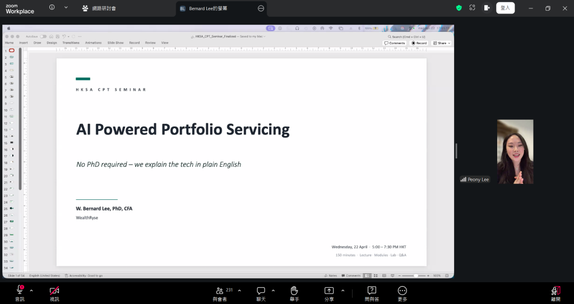Click the 離開 leave meeting button
This screenshot has height=304, width=574.
[x=556, y=291]
